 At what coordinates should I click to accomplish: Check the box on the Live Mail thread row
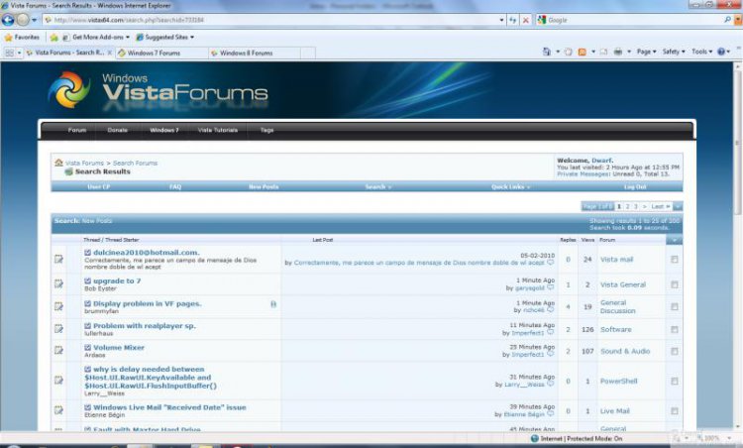coord(675,411)
